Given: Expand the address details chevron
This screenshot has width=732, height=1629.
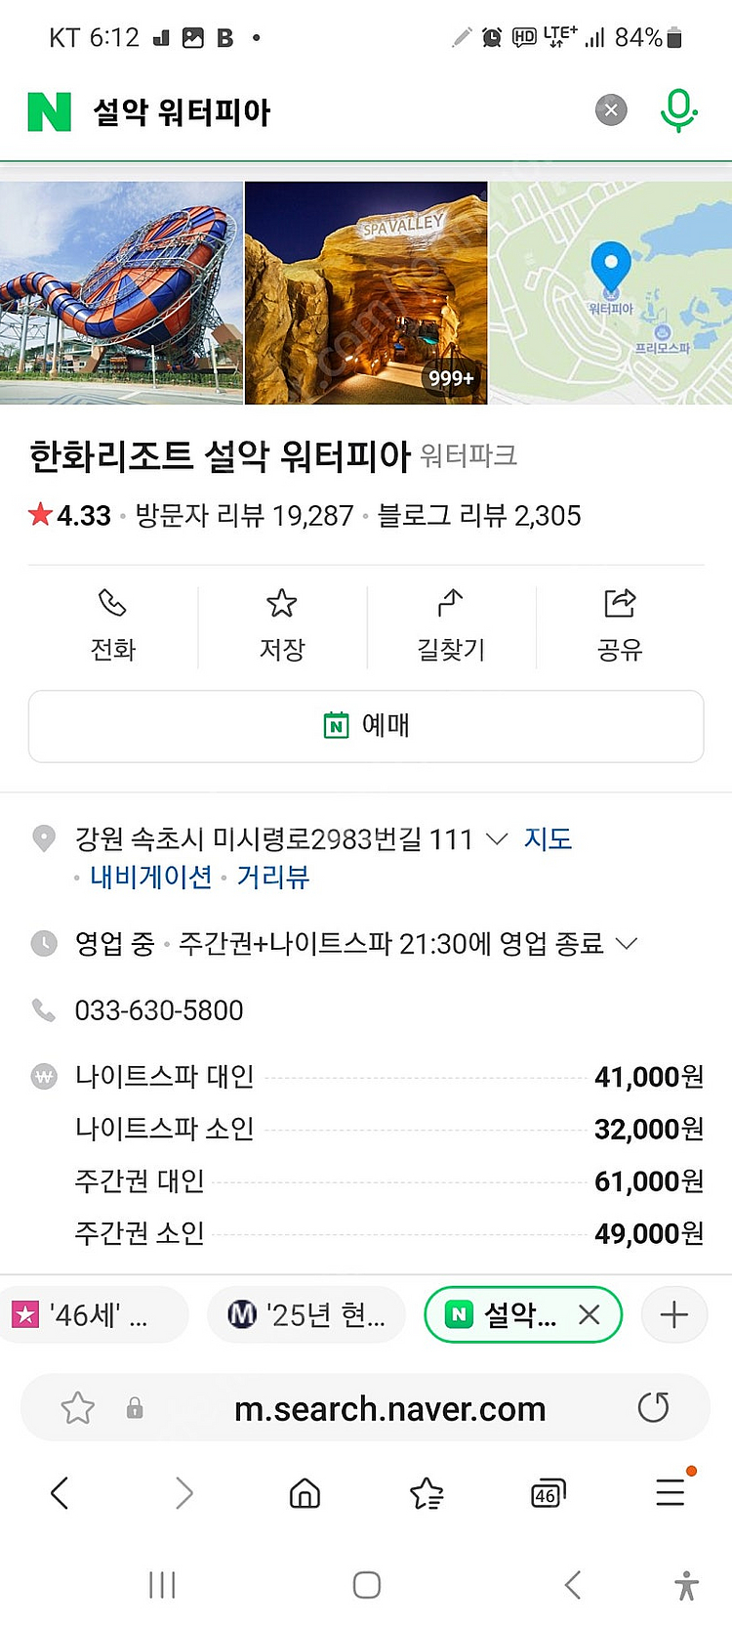Looking at the screenshot, I should click(497, 839).
